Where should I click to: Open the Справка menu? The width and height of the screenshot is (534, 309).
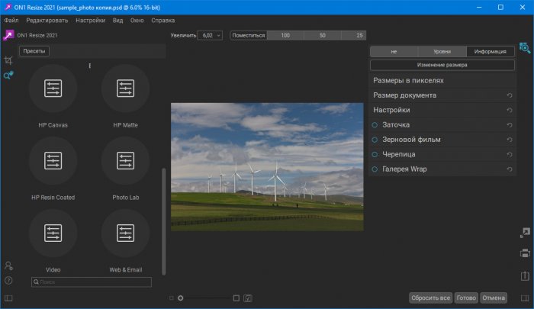pos(162,21)
